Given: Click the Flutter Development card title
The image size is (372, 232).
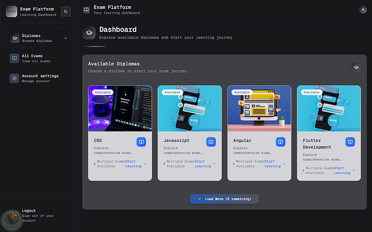Looking at the screenshot, I should pos(317,144).
